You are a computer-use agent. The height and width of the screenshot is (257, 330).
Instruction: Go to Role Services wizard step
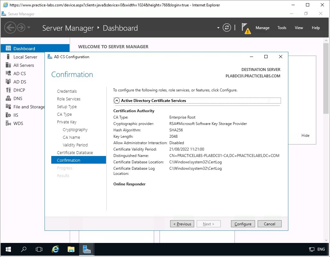(x=69, y=99)
